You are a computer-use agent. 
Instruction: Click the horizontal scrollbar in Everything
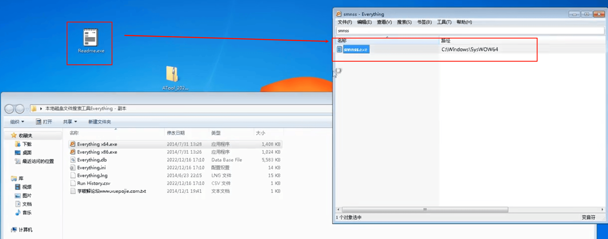click(425, 209)
